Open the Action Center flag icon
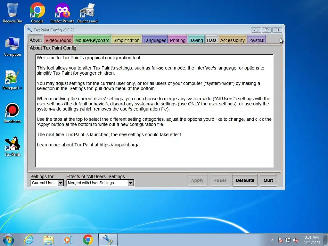This screenshot has width=328, height=246. tap(280, 240)
